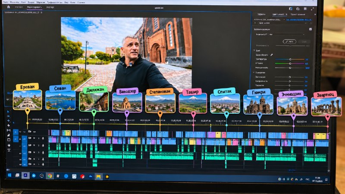The image size is (345, 194).
Task: Open the Input LUT dropdown
Action: click(287, 34)
